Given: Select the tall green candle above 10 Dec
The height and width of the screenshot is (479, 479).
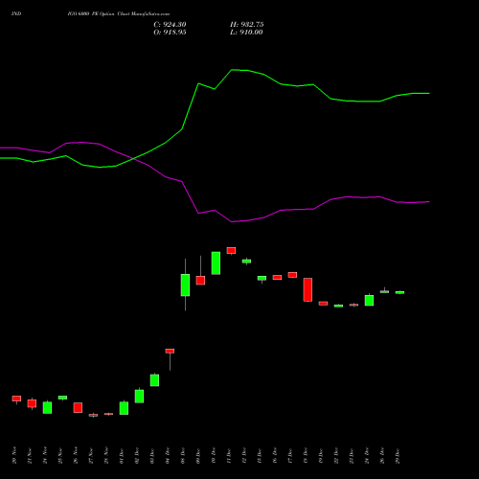Looking at the screenshot, I should pyautogui.click(x=216, y=263).
